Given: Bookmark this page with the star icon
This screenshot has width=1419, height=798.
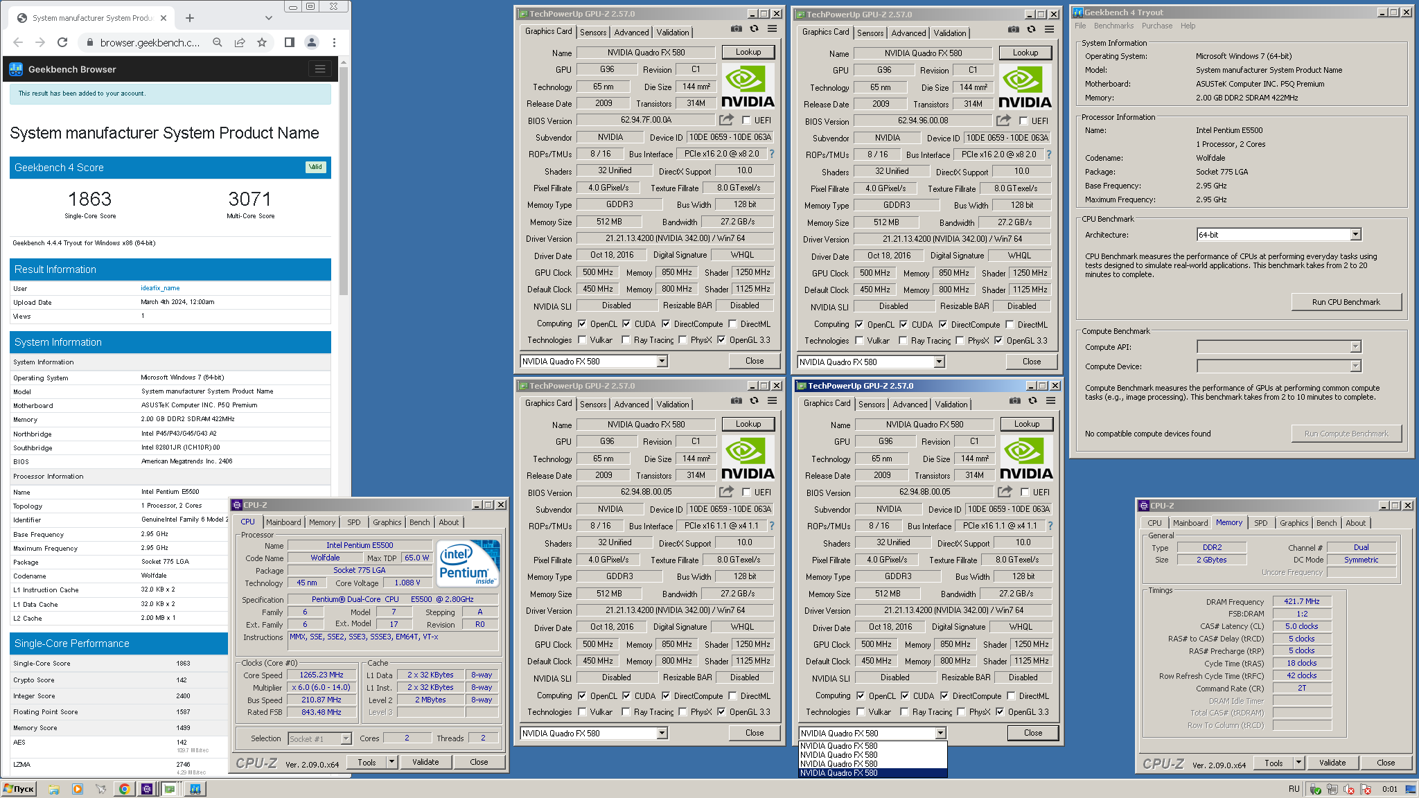Looking at the screenshot, I should (x=262, y=42).
